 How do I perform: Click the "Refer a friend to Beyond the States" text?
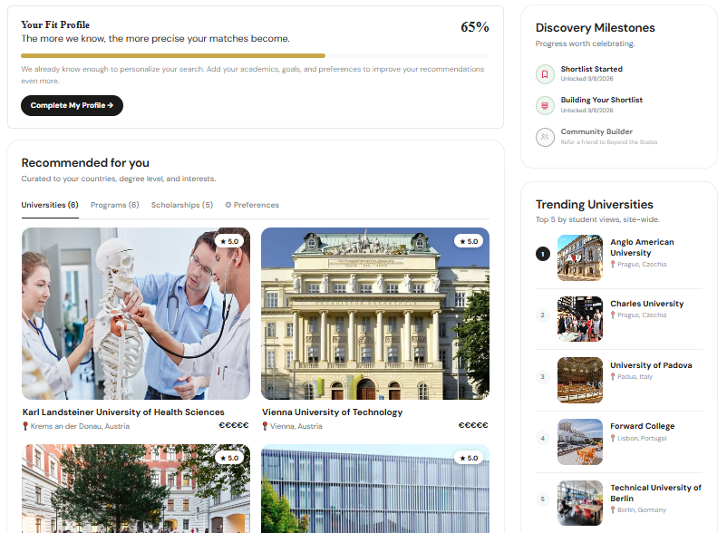click(609, 141)
